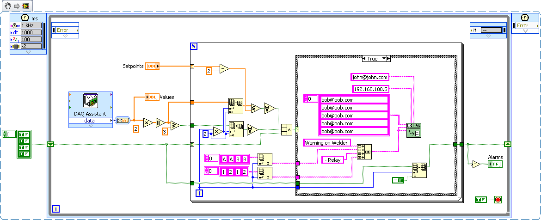Increment the bob@bob.com array index

306,97
